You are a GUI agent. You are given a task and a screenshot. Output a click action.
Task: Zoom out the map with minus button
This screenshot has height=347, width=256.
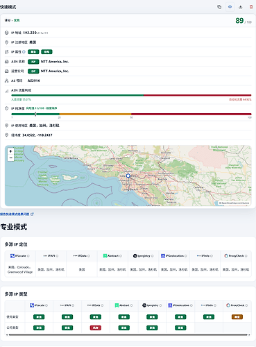(10, 158)
